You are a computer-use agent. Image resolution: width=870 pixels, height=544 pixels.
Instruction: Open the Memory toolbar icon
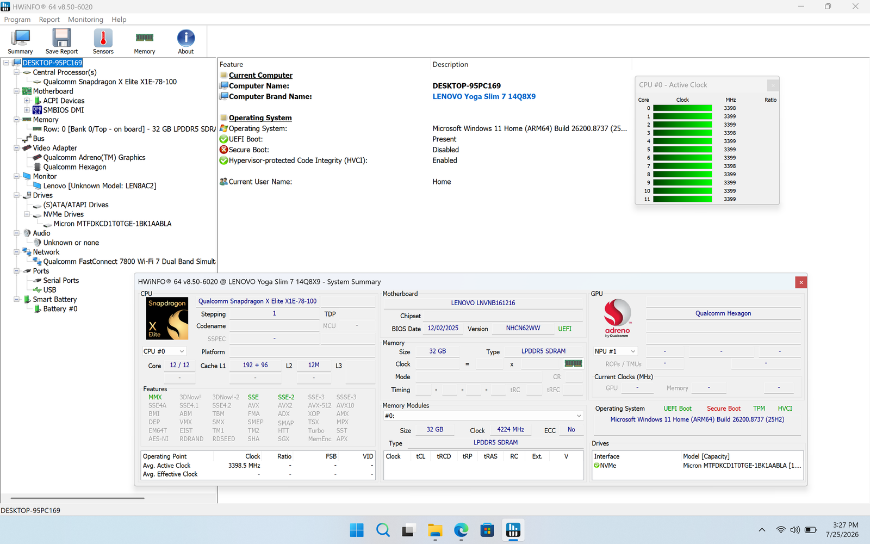(145, 42)
